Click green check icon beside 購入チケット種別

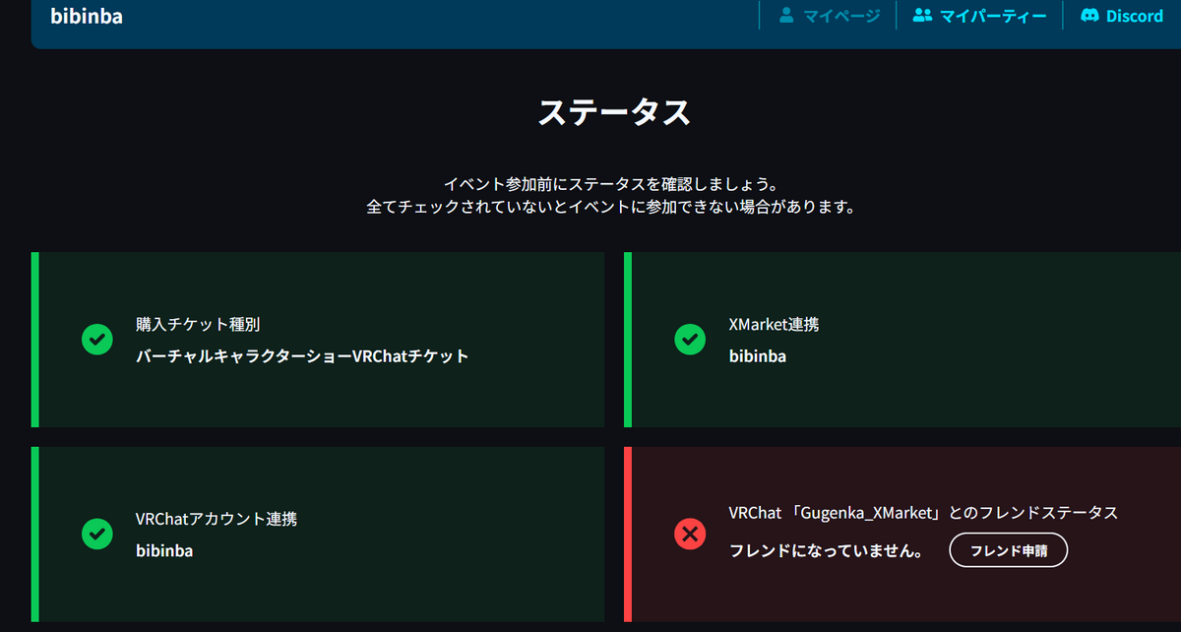click(96, 340)
